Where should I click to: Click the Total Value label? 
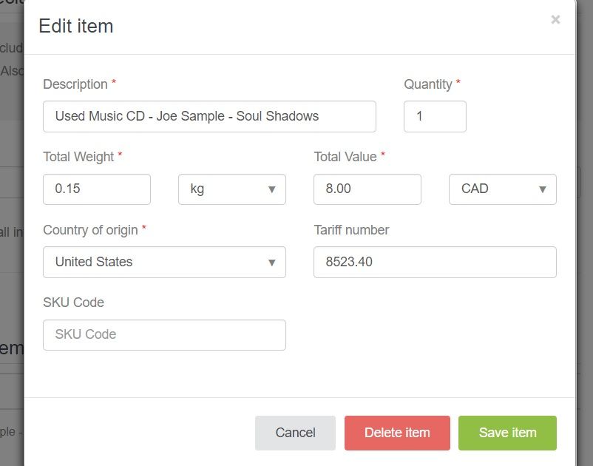tap(345, 157)
